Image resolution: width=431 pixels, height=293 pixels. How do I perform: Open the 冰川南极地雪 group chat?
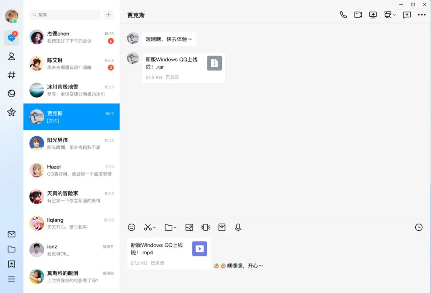71,90
